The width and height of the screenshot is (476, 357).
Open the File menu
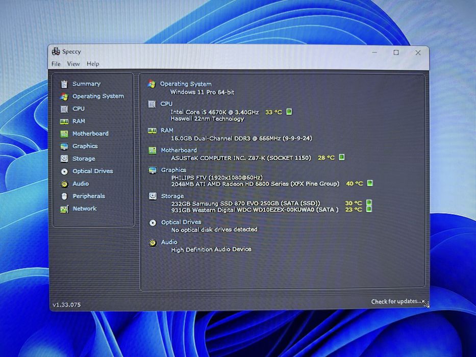[56, 64]
